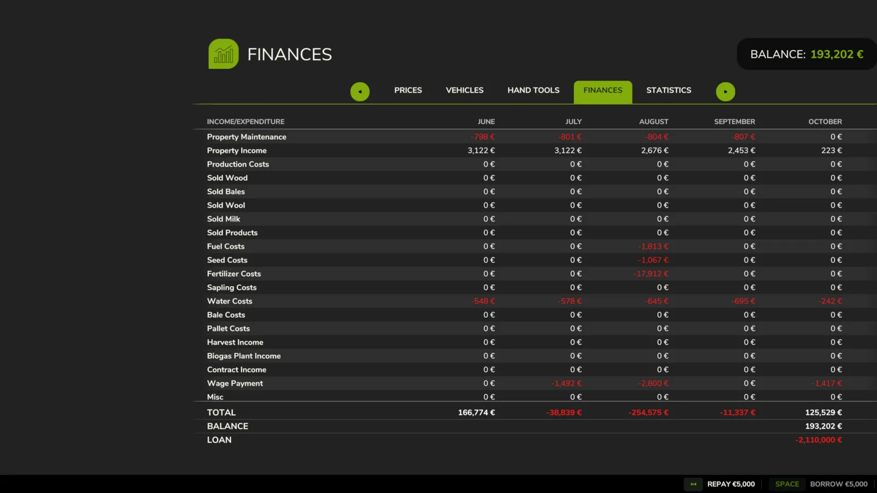This screenshot has width=877, height=493.
Task: Click the Fuel Costs row label
Action: click(226, 246)
